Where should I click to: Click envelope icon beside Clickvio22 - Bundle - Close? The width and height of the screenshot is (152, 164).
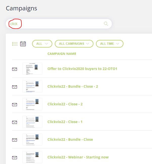(x=15, y=140)
